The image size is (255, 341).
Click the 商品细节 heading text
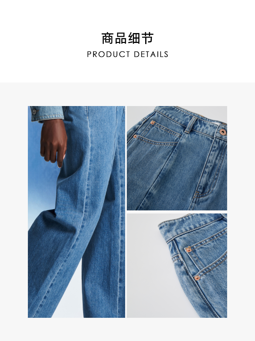[x=128, y=38]
